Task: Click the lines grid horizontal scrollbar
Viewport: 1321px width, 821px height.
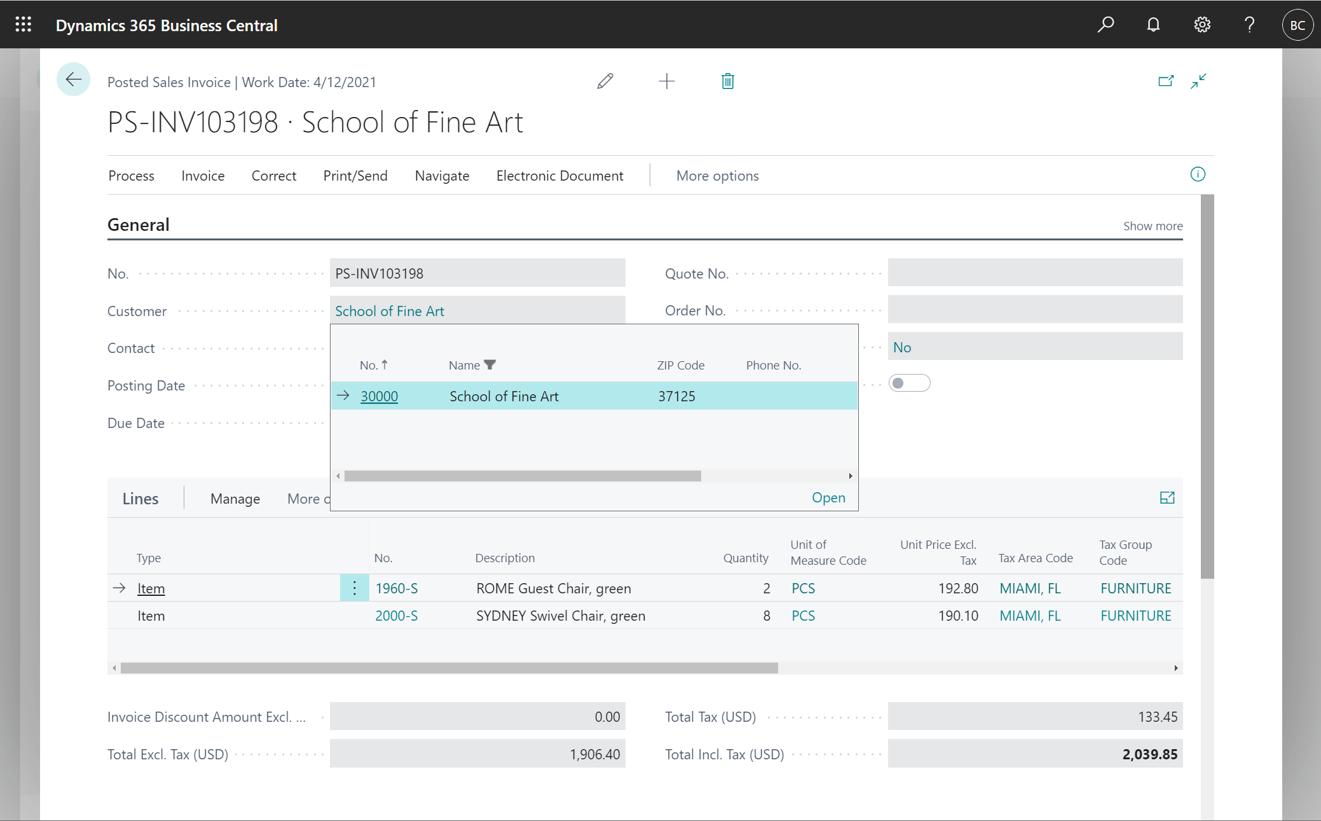Action: click(449, 668)
